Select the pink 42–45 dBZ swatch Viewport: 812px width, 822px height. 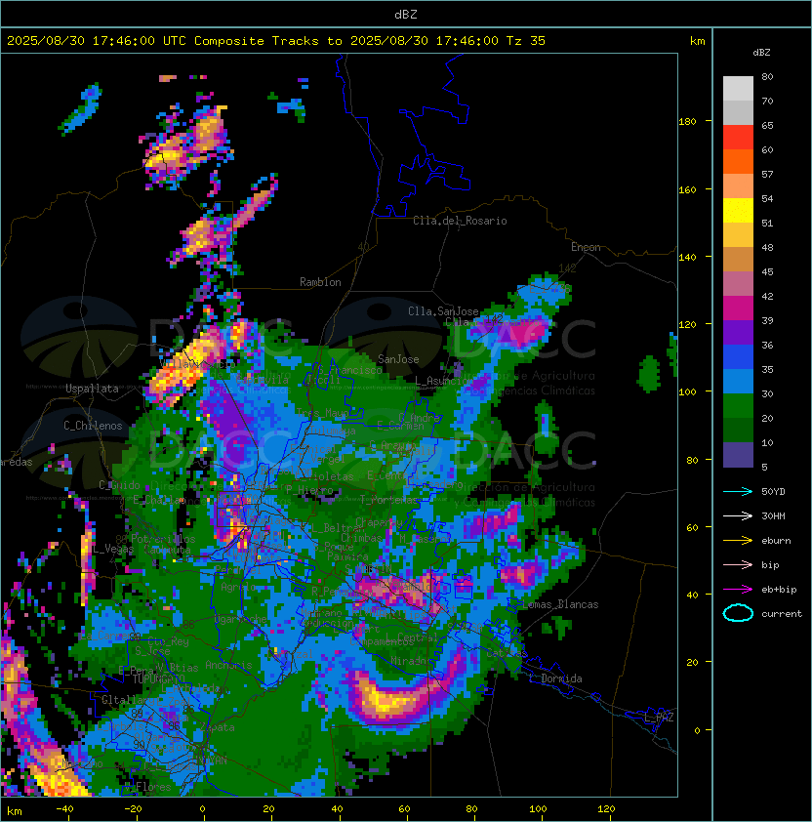coord(738,284)
